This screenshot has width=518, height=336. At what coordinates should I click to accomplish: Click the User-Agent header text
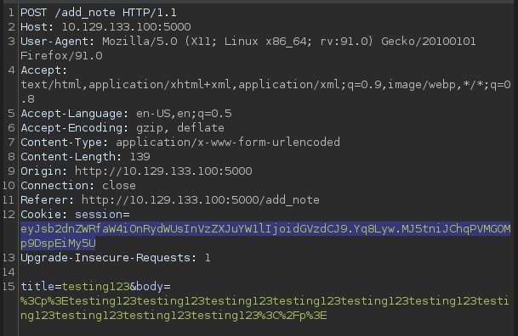pyautogui.click(x=248, y=48)
